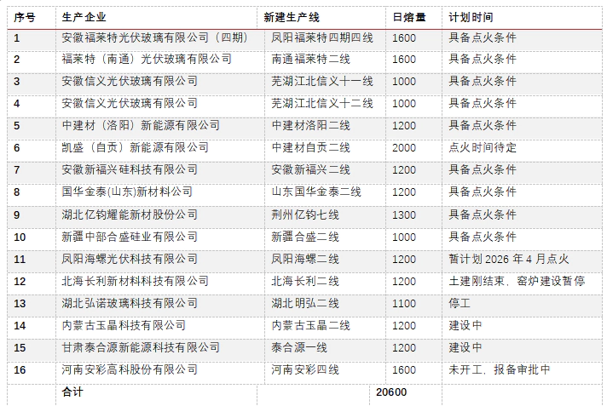This screenshot has height=406, width=607.
Task: Select the value 1300 in 日熔量 column
Action: click(x=404, y=214)
